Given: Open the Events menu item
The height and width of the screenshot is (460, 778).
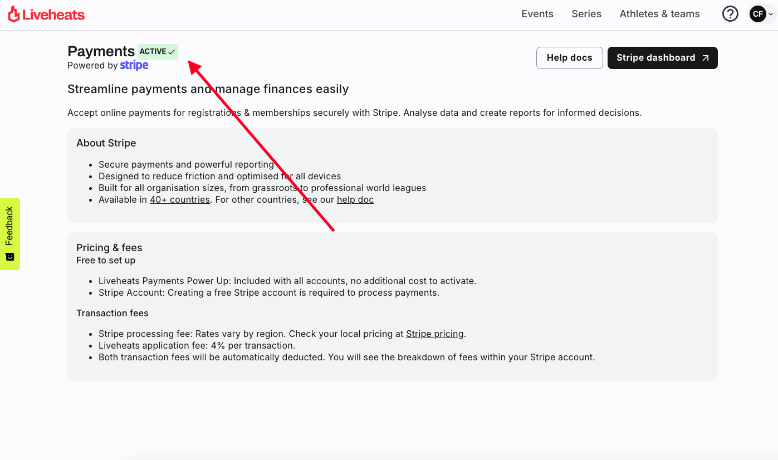Looking at the screenshot, I should 537,14.
